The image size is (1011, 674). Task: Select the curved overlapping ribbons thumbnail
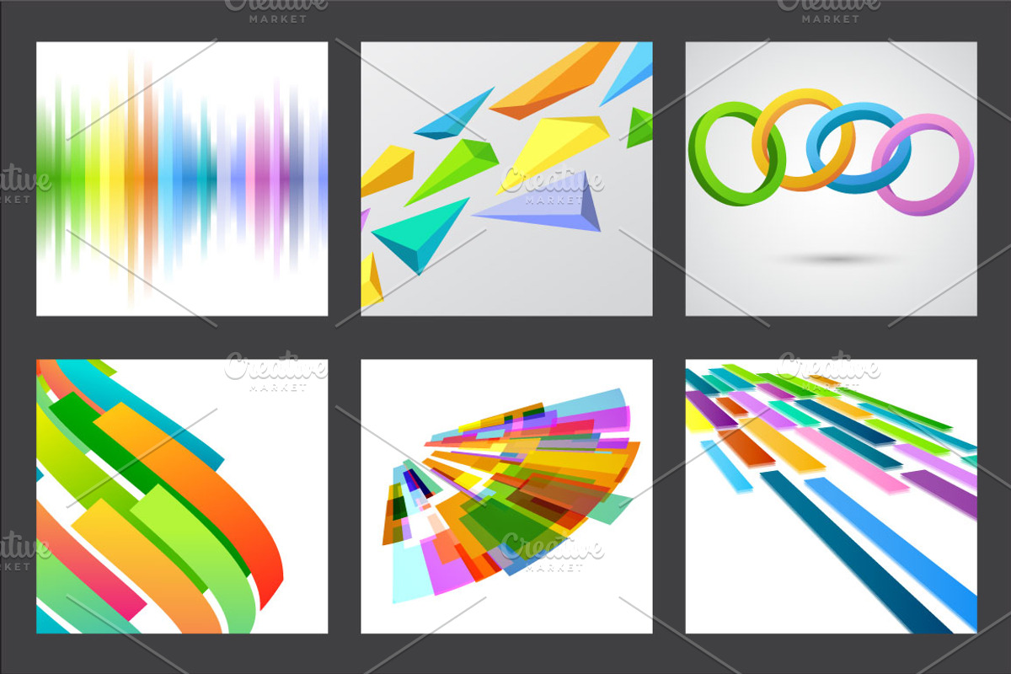pos(182,496)
